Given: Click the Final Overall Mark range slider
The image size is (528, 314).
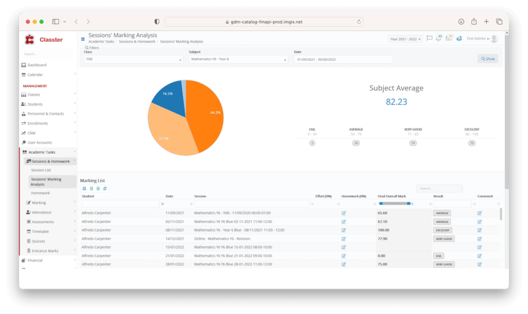Looking at the screenshot, I should point(394,204).
